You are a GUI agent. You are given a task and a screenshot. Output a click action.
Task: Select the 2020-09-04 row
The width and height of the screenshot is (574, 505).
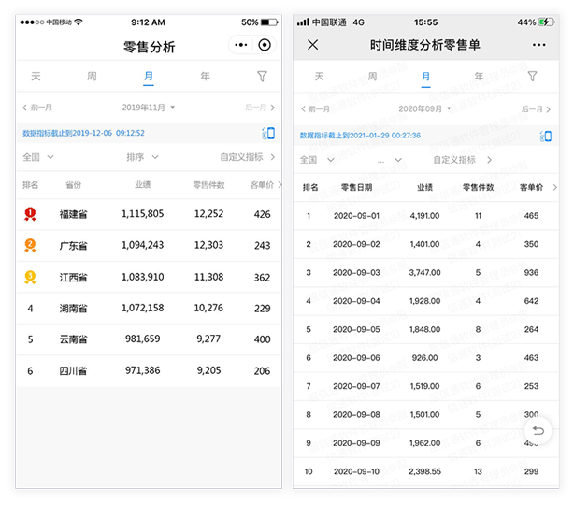point(426,301)
